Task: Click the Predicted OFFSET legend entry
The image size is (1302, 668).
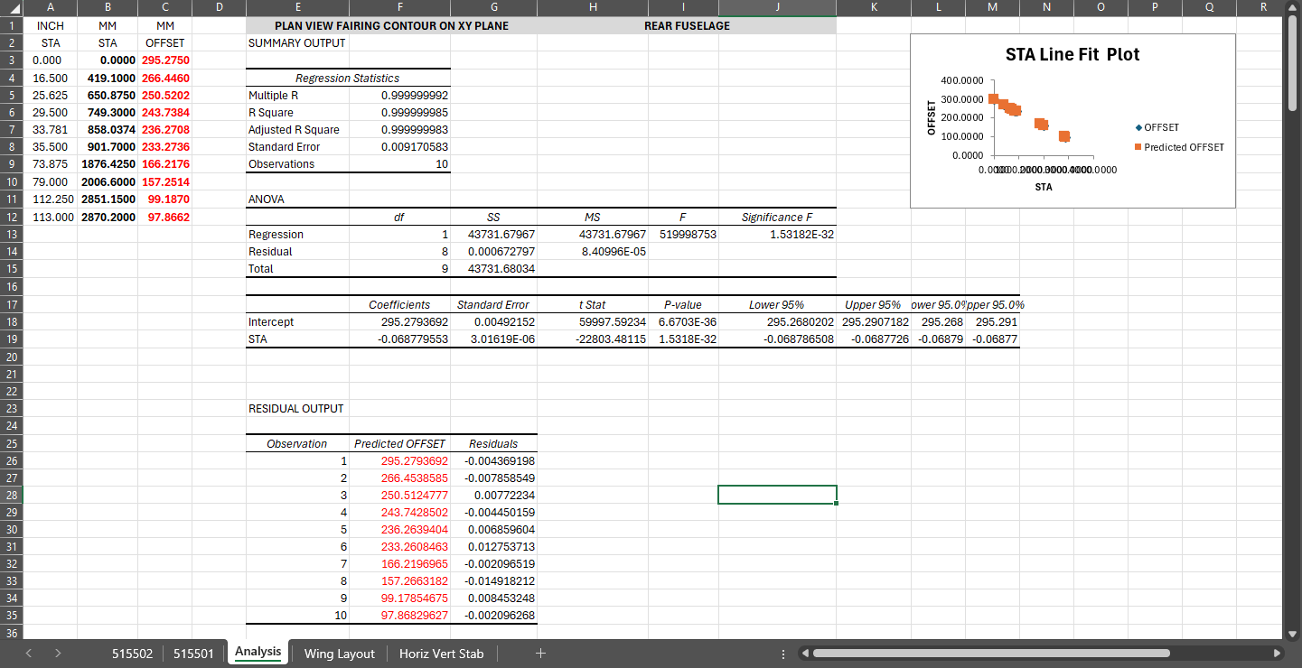Action: pyautogui.click(x=1183, y=147)
